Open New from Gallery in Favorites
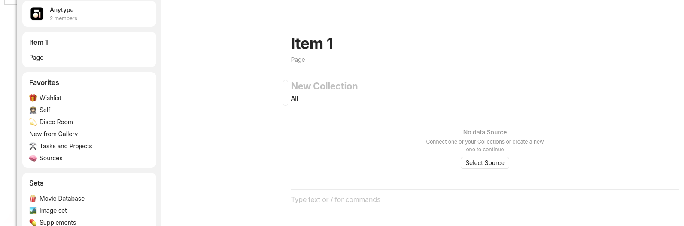This screenshot has width=684, height=226. [53, 134]
